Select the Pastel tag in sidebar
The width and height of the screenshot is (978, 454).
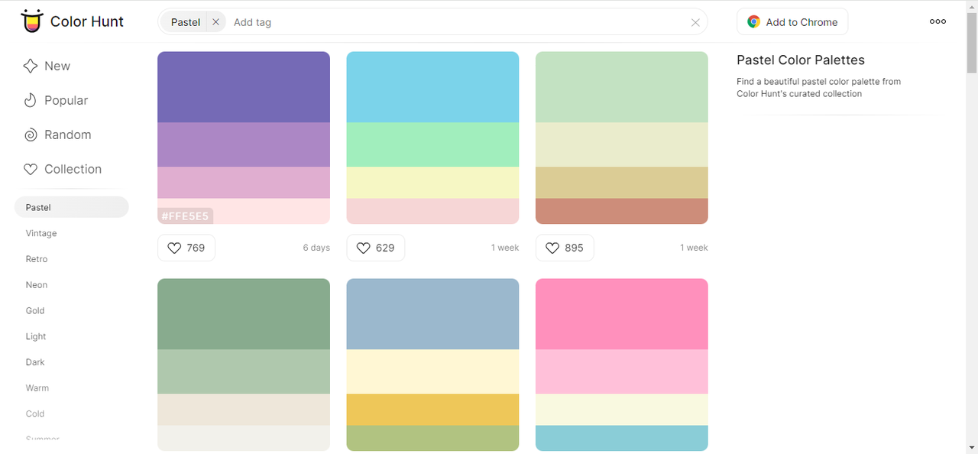coord(72,207)
